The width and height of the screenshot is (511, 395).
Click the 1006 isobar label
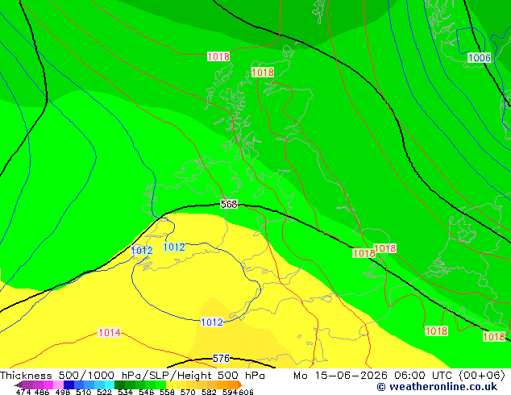(x=479, y=58)
